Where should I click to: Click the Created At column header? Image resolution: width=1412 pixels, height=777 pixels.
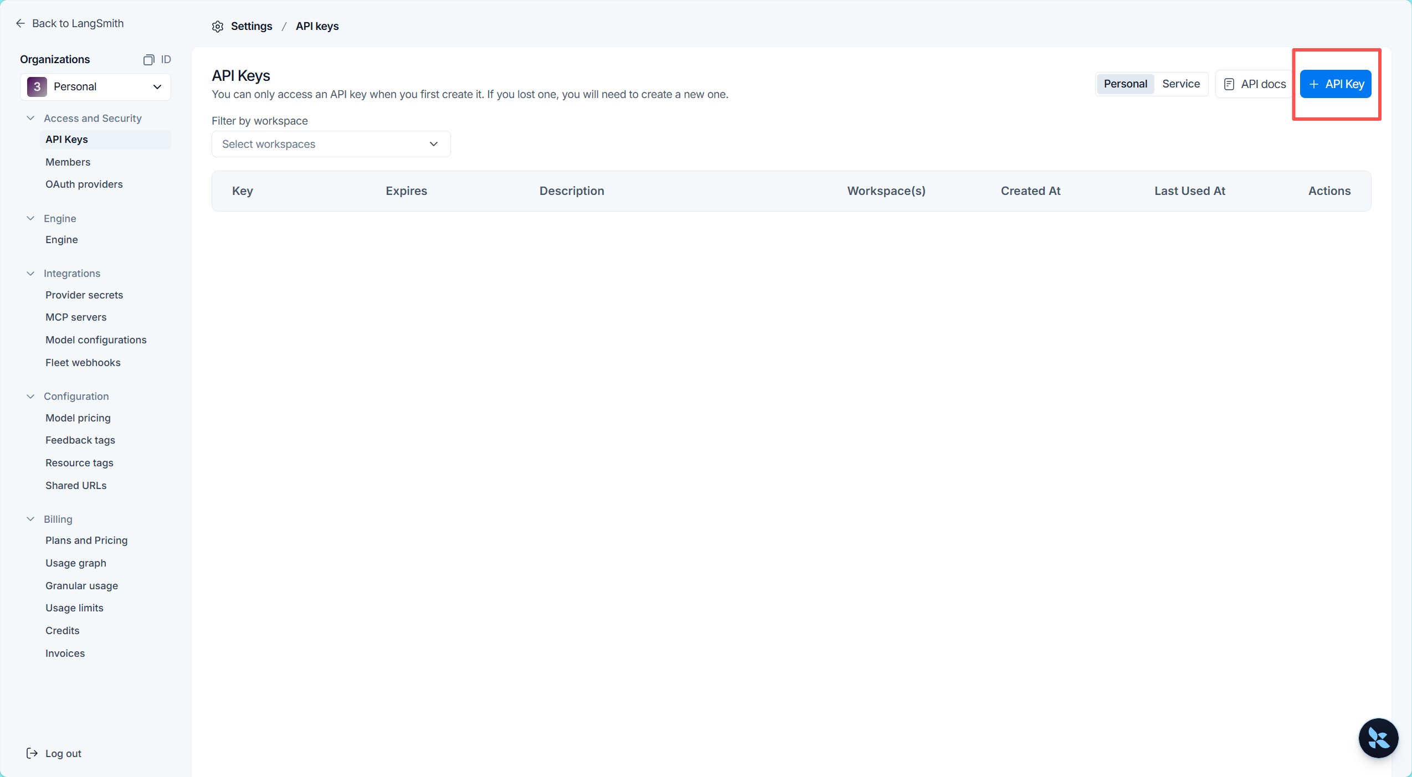tap(1031, 191)
